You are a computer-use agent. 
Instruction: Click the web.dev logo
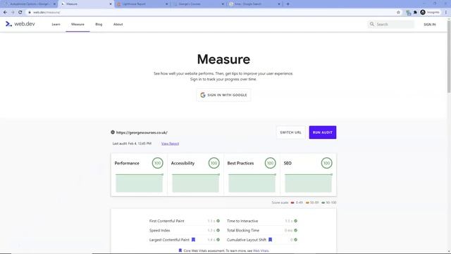20,24
